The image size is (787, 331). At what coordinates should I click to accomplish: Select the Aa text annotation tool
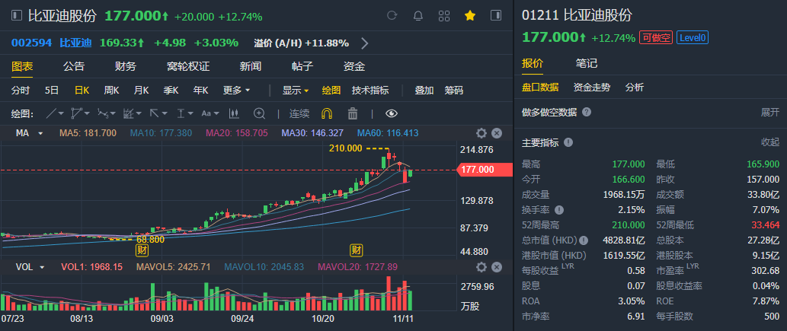(206, 114)
